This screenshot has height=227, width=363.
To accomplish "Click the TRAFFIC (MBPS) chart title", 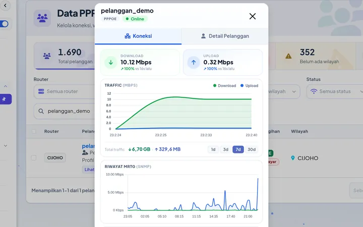I will [x=121, y=85].
